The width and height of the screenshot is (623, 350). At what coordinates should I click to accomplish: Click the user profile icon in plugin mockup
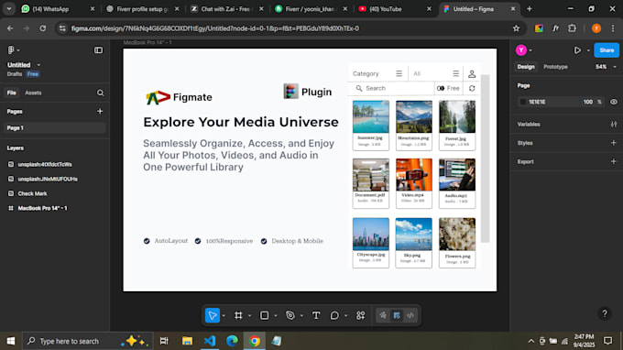click(x=472, y=74)
